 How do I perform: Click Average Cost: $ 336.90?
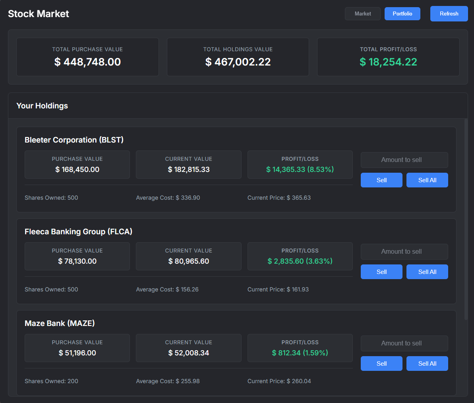[168, 198]
